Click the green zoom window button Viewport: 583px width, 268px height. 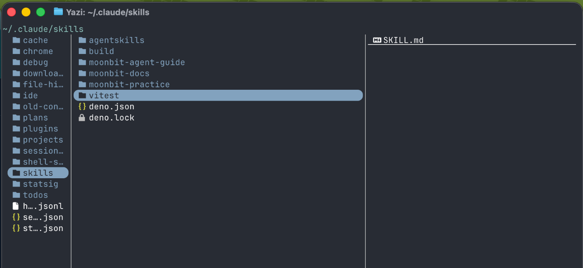(40, 12)
